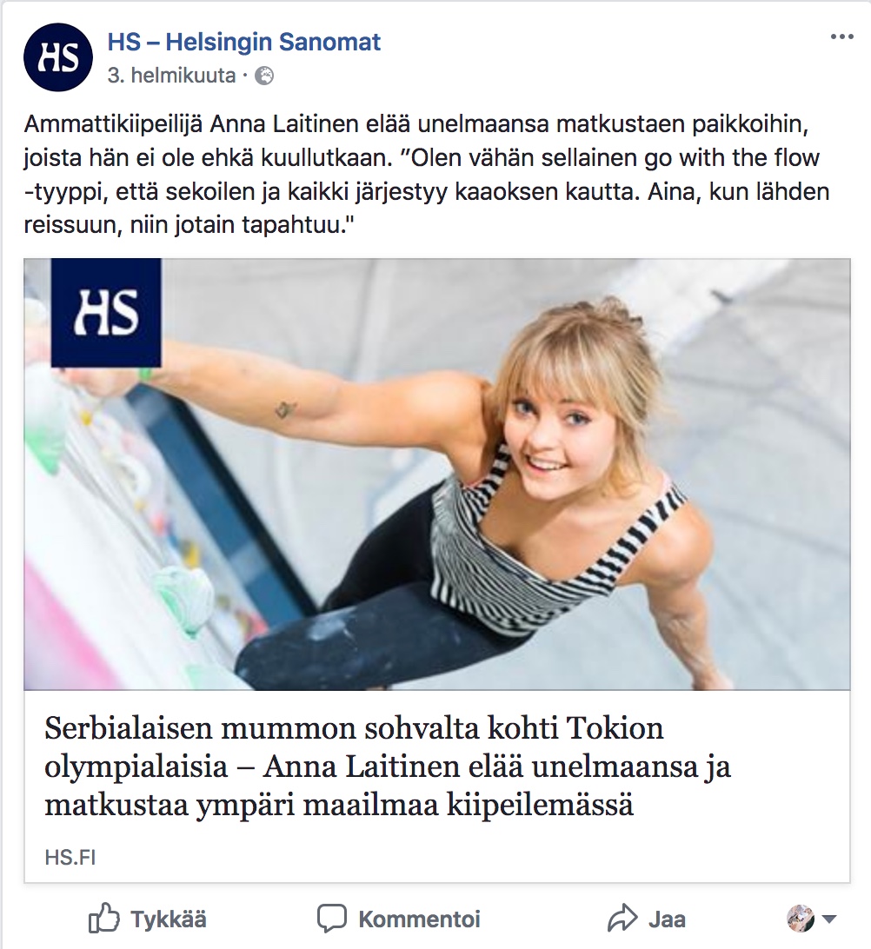Like the post with Tykkää label
Image resolution: width=871 pixels, height=949 pixels.
pyautogui.click(x=169, y=919)
